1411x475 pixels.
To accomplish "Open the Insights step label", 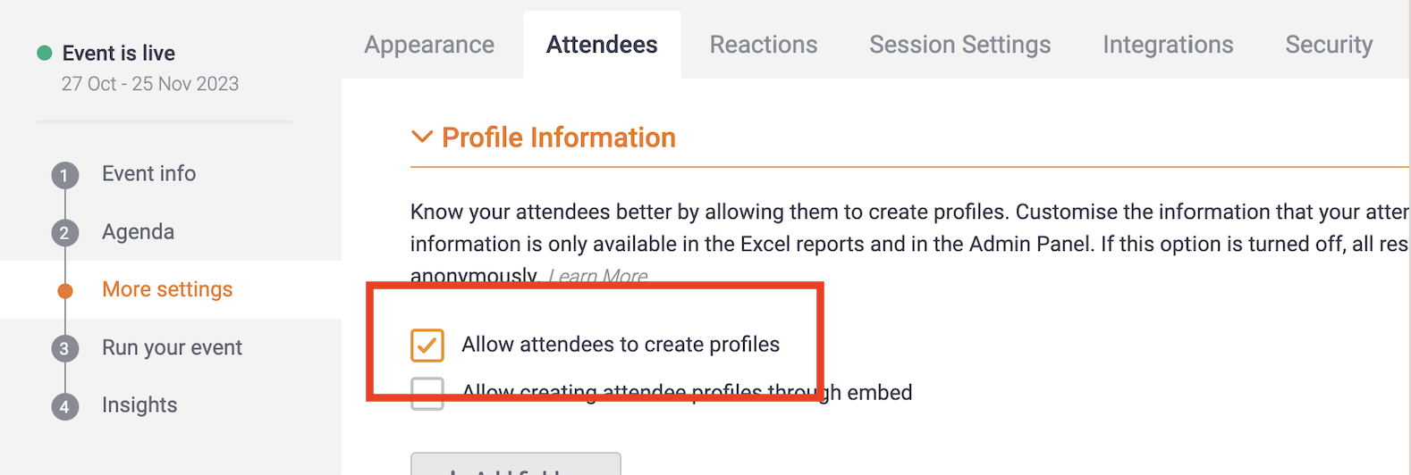I will tap(139, 405).
